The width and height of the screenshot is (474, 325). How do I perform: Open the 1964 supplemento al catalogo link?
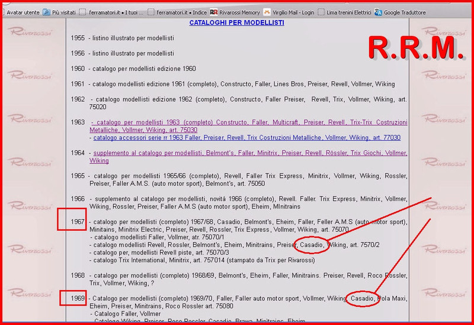248,157
